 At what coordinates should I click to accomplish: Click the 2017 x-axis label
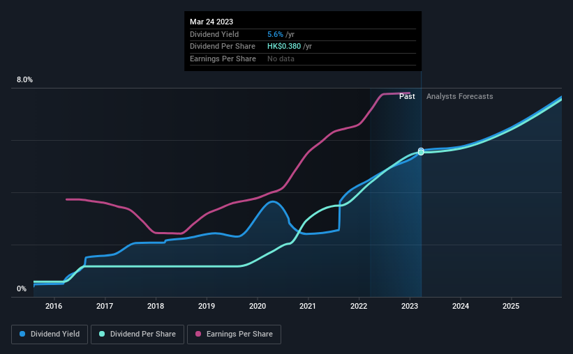tap(105, 306)
